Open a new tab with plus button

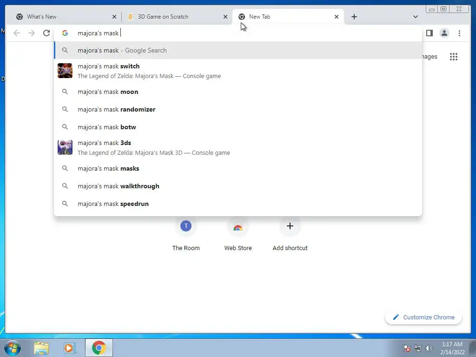coord(354,17)
